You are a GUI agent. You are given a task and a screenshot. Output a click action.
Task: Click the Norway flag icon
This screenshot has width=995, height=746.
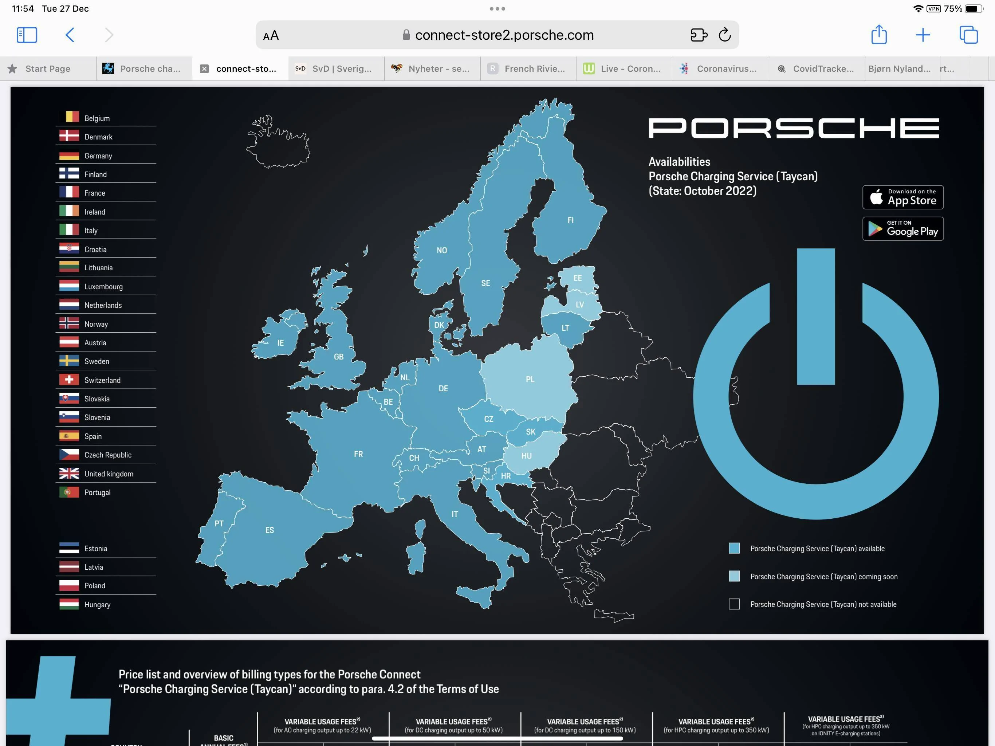coord(69,323)
